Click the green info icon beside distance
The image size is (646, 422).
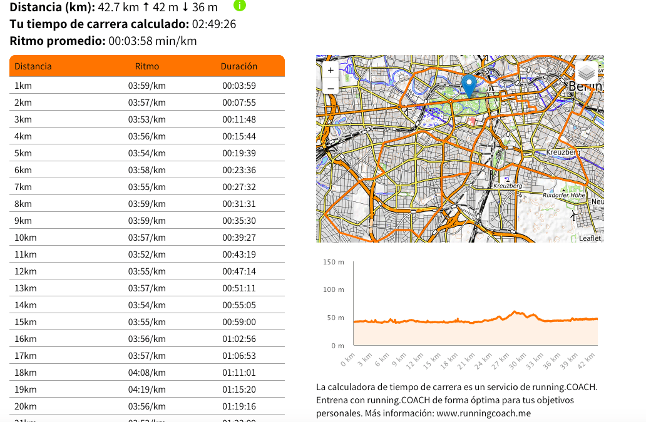click(x=240, y=6)
